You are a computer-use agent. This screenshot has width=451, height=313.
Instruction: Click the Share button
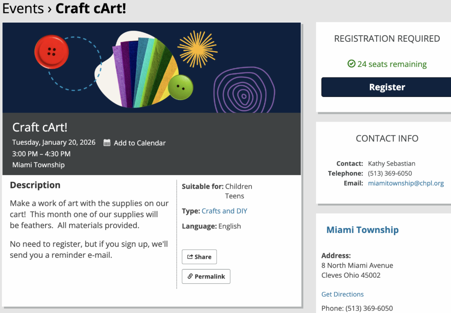(x=199, y=257)
